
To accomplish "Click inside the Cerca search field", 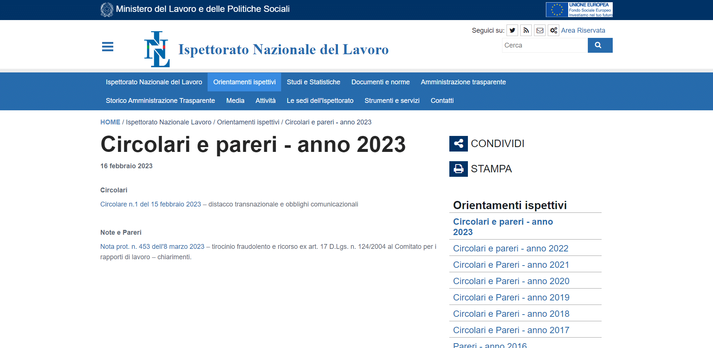I will click(x=544, y=45).
